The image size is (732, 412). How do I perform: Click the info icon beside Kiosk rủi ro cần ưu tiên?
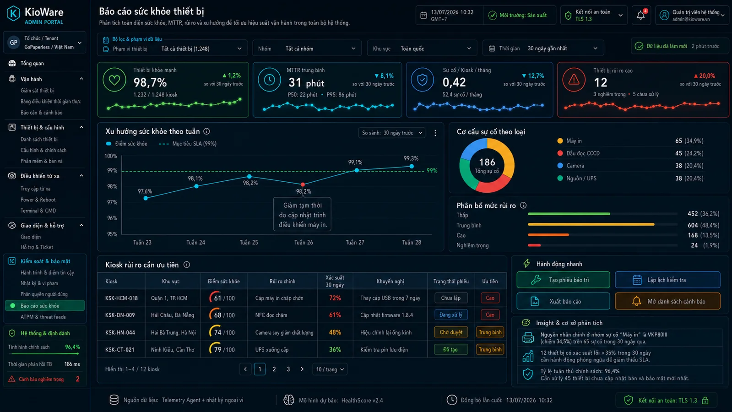click(187, 265)
